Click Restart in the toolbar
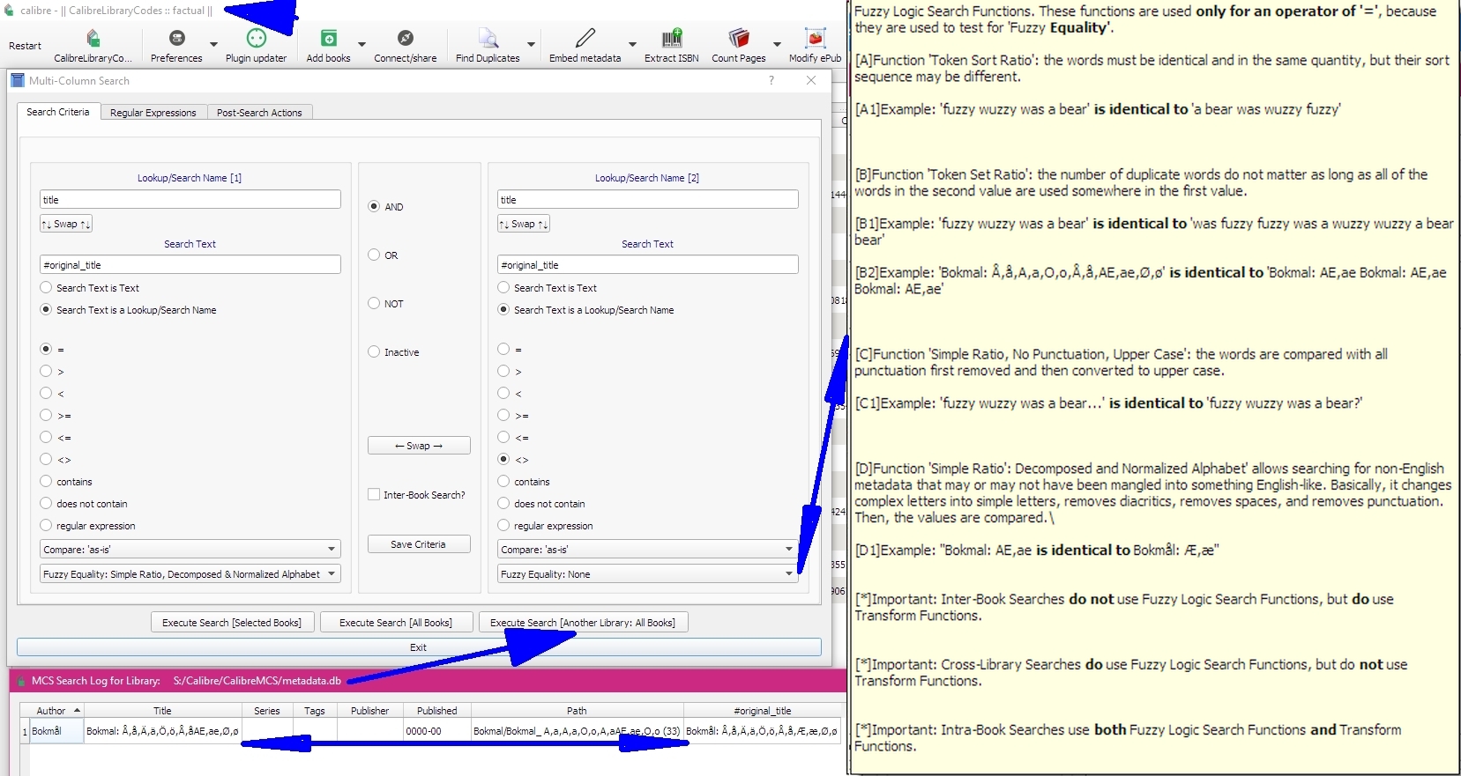The height and width of the screenshot is (776, 1461). [25, 46]
